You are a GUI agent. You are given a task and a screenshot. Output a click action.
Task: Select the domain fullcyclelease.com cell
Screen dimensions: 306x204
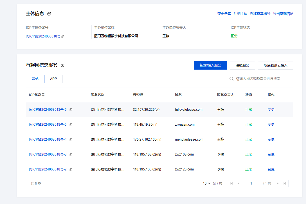point(189,110)
